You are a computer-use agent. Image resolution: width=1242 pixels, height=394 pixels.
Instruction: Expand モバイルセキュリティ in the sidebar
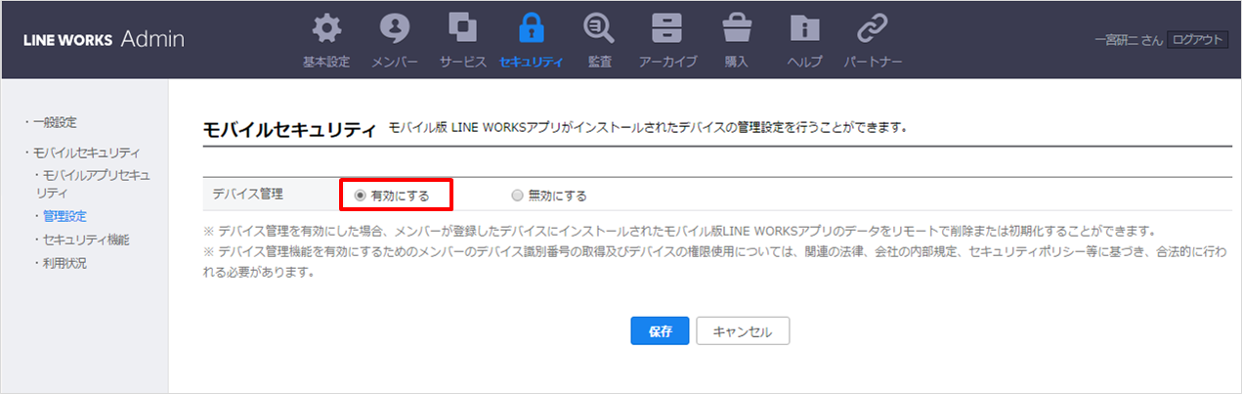point(86,153)
